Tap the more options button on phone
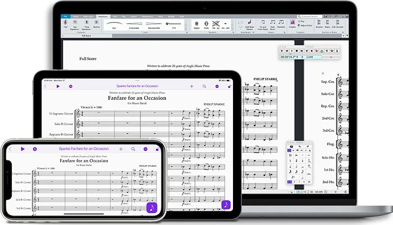Viewport: 393px width, 225px height. click(x=145, y=149)
